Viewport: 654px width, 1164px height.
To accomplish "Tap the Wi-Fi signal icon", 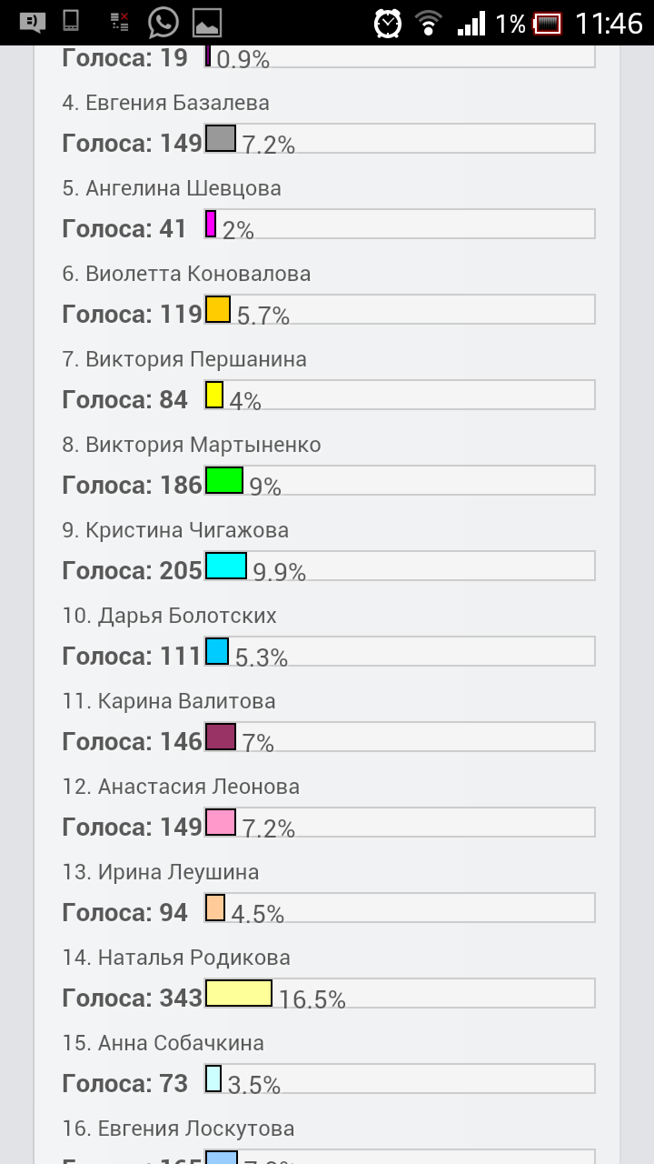I will click(427, 23).
